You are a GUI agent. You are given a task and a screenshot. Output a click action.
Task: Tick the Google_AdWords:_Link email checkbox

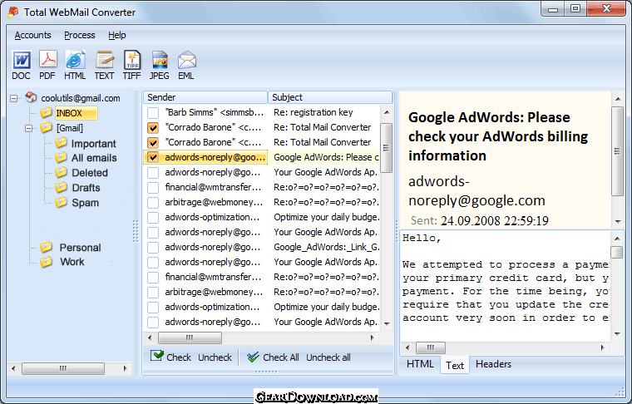tap(153, 248)
